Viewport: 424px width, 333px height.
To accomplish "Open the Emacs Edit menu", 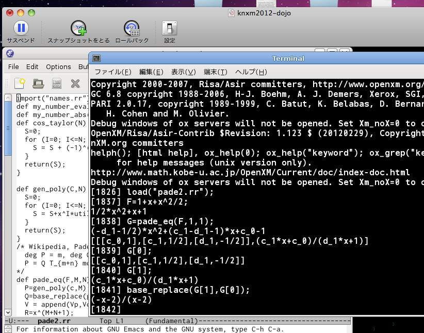I will (32, 67).
